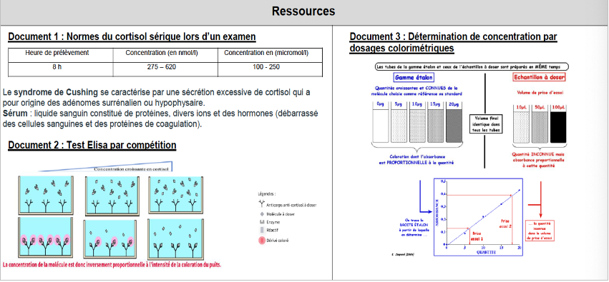Click the blue 'Quantités croissantes et CONNUES' text
The width and height of the screenshot is (609, 282).
pyautogui.click(x=416, y=91)
